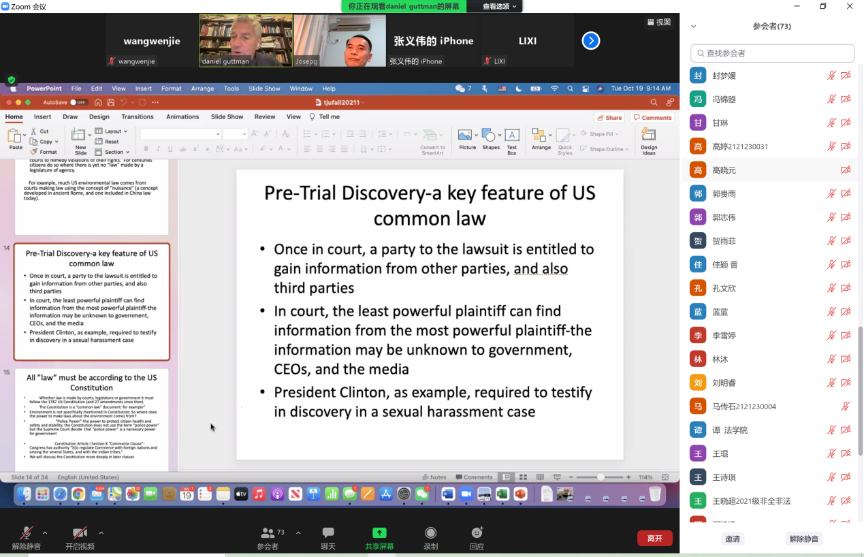Collapse the participants panel chevron
Screen dimensions: 864x557
point(694,27)
